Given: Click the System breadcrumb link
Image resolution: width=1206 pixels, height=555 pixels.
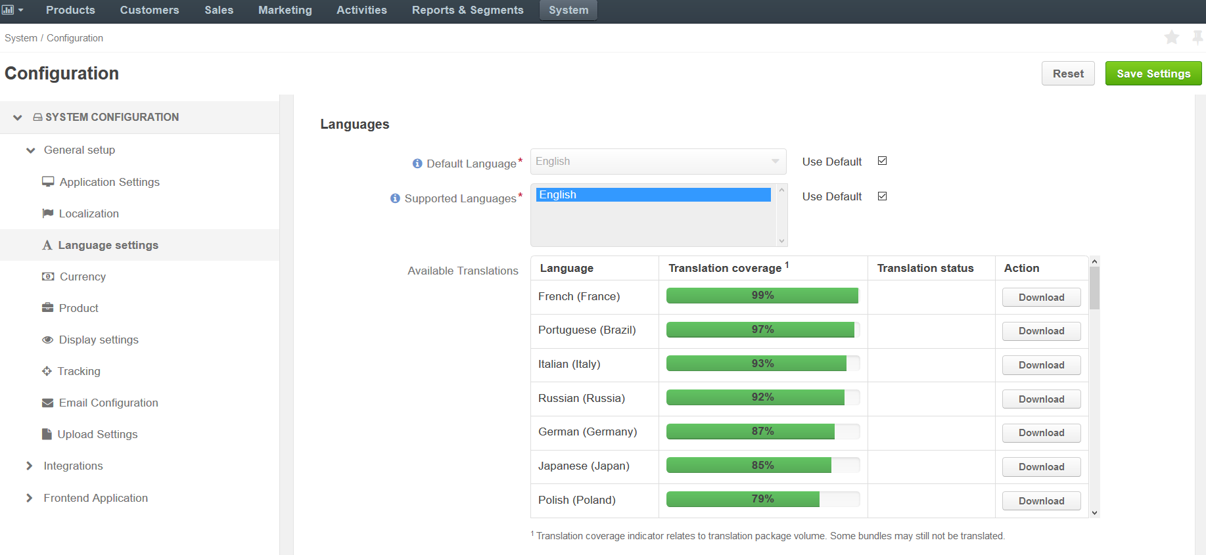Looking at the screenshot, I should pyautogui.click(x=21, y=38).
